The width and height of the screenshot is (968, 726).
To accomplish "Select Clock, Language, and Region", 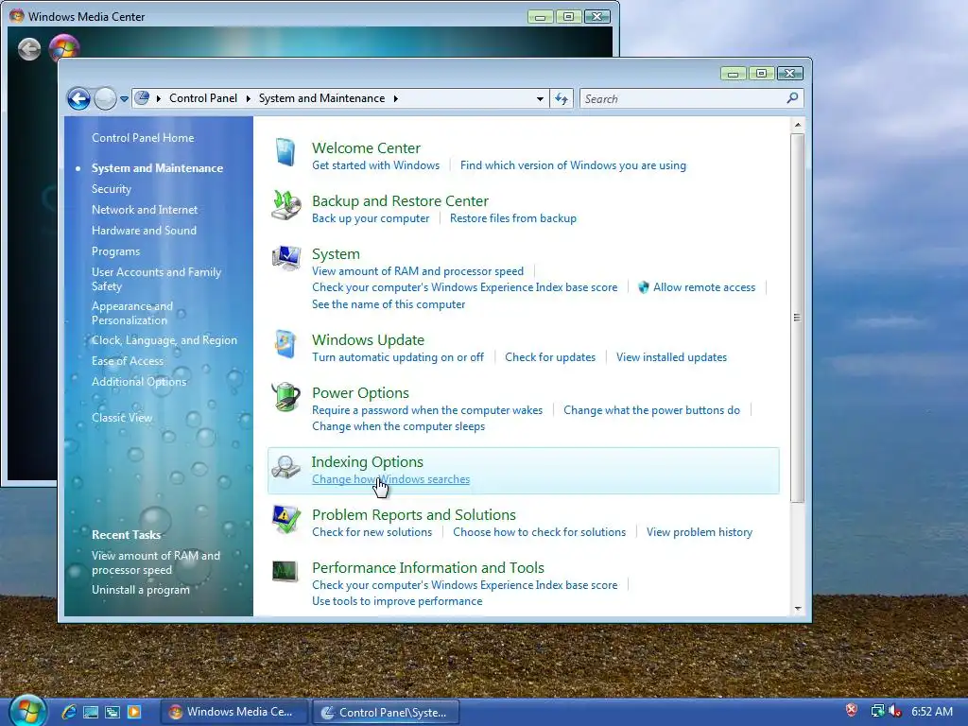I will tap(164, 340).
